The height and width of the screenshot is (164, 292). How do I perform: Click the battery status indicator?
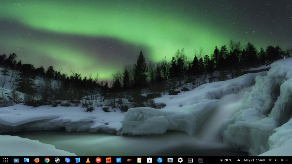pos(281,160)
